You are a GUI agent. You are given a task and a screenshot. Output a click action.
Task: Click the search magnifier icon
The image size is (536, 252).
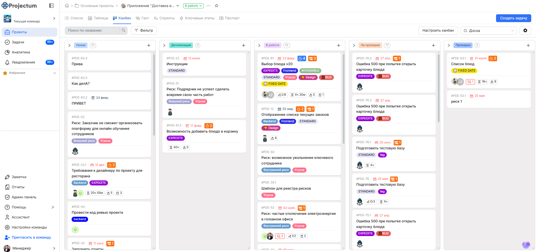pyautogui.click(x=123, y=30)
